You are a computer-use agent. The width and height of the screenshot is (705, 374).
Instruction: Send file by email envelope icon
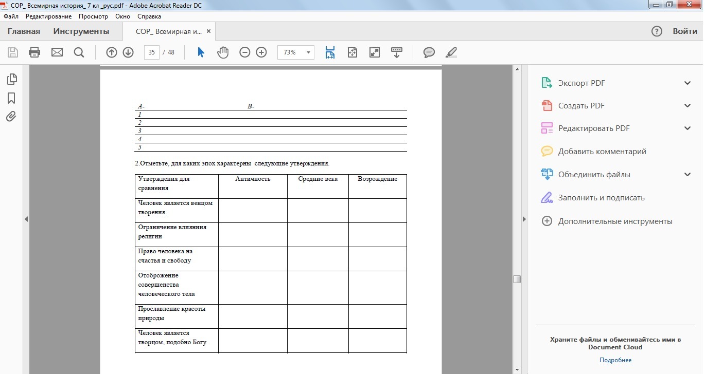pos(57,52)
